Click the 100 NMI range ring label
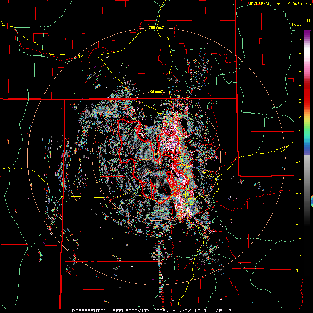Screen dimensions: 313x313 [x=156, y=27]
